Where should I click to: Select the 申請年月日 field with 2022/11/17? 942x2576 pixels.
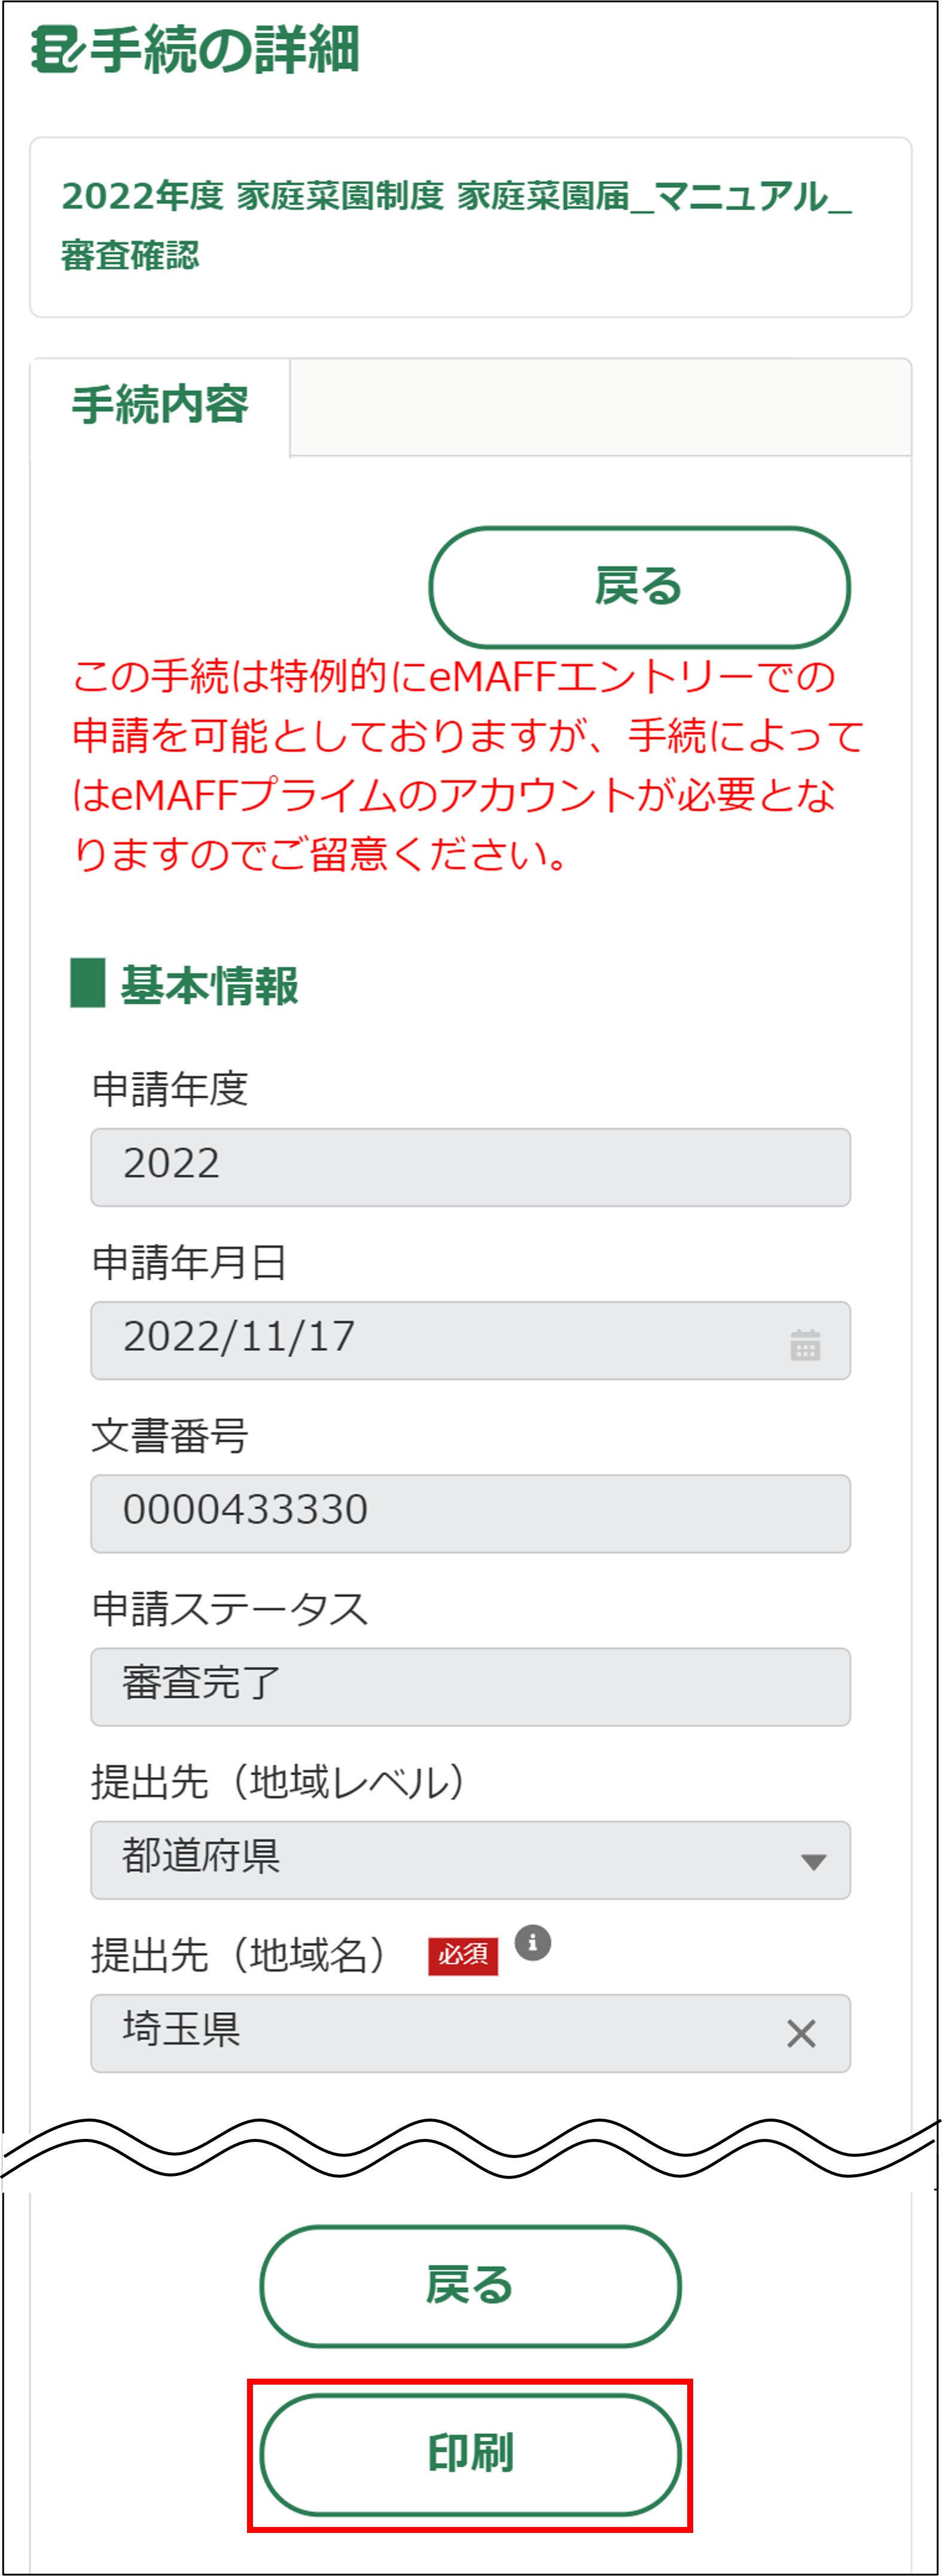tap(440, 1340)
